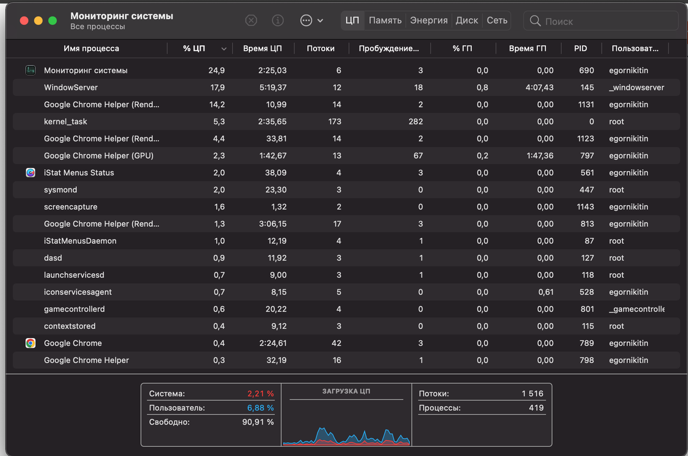Open process info with the (i) icon
Screen dimensions: 688x456
278,21
